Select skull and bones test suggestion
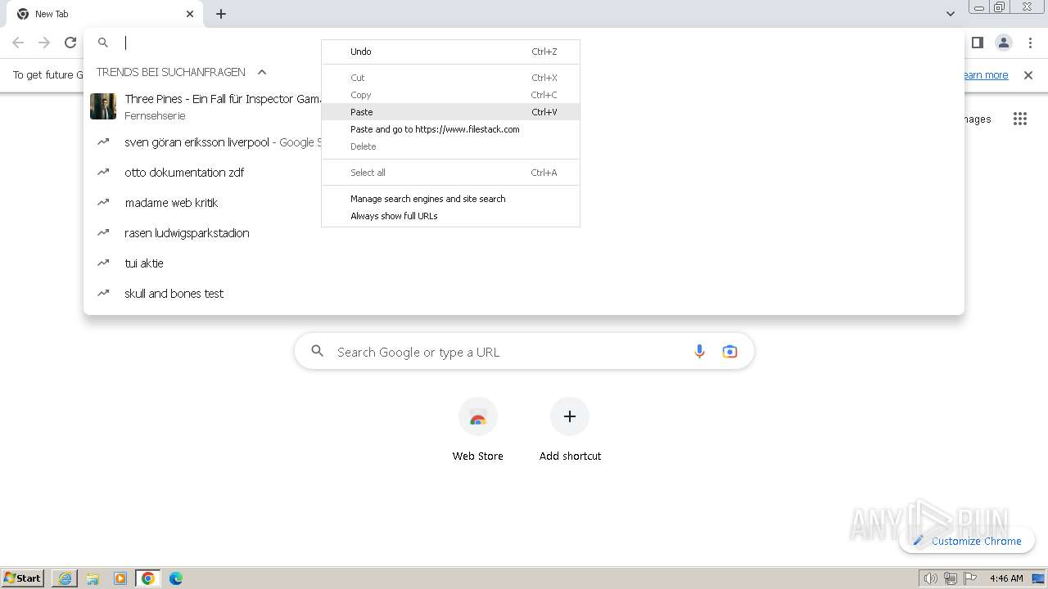This screenshot has height=589, width=1048. pyautogui.click(x=524, y=294)
